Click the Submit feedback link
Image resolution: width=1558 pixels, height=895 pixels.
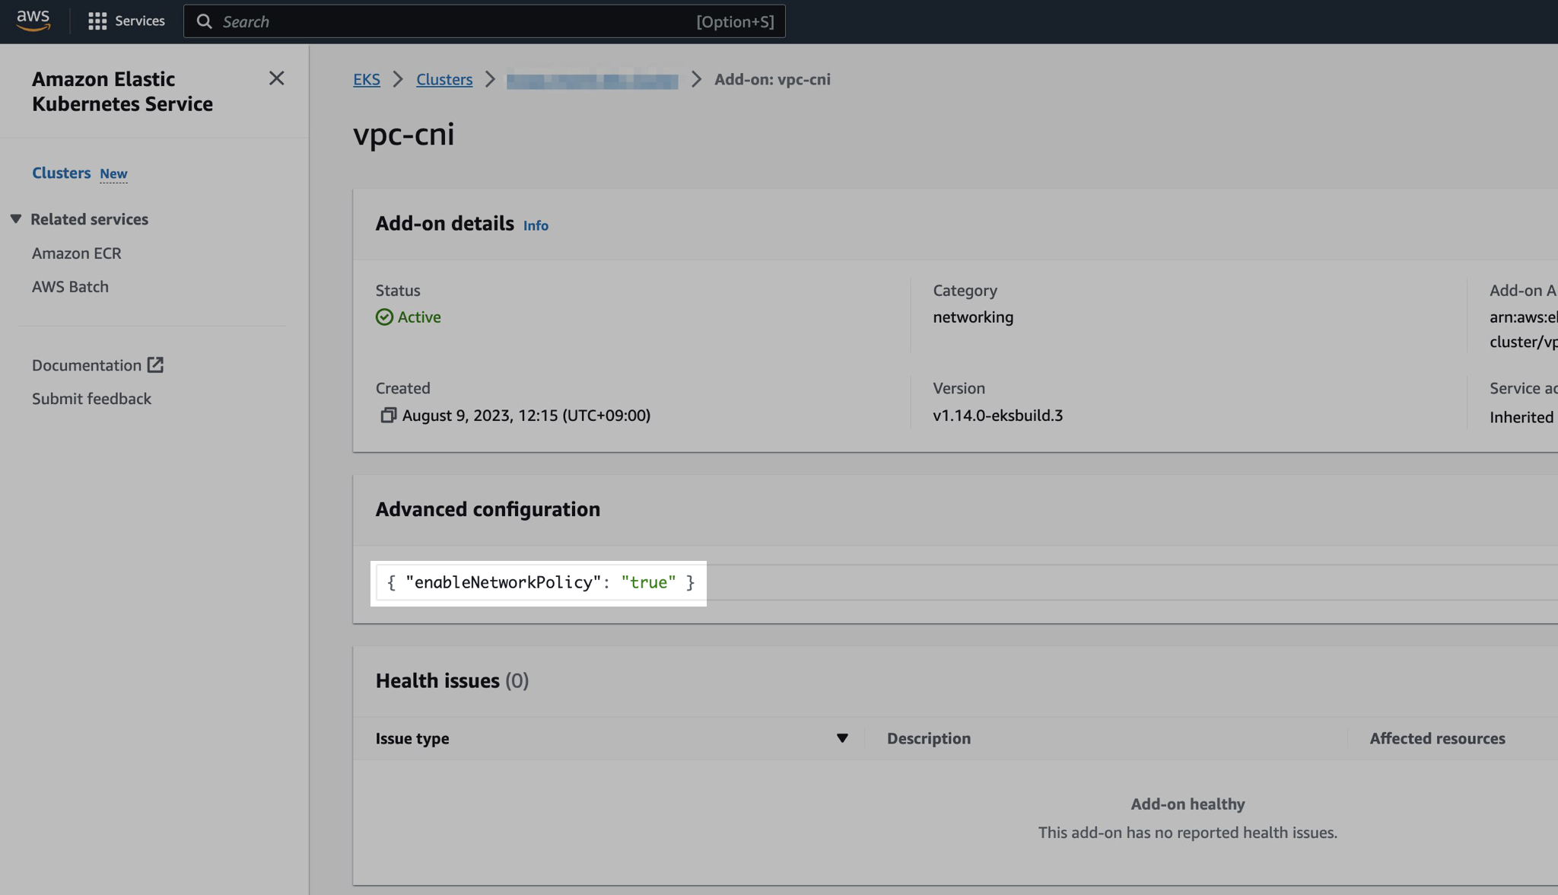[91, 398]
